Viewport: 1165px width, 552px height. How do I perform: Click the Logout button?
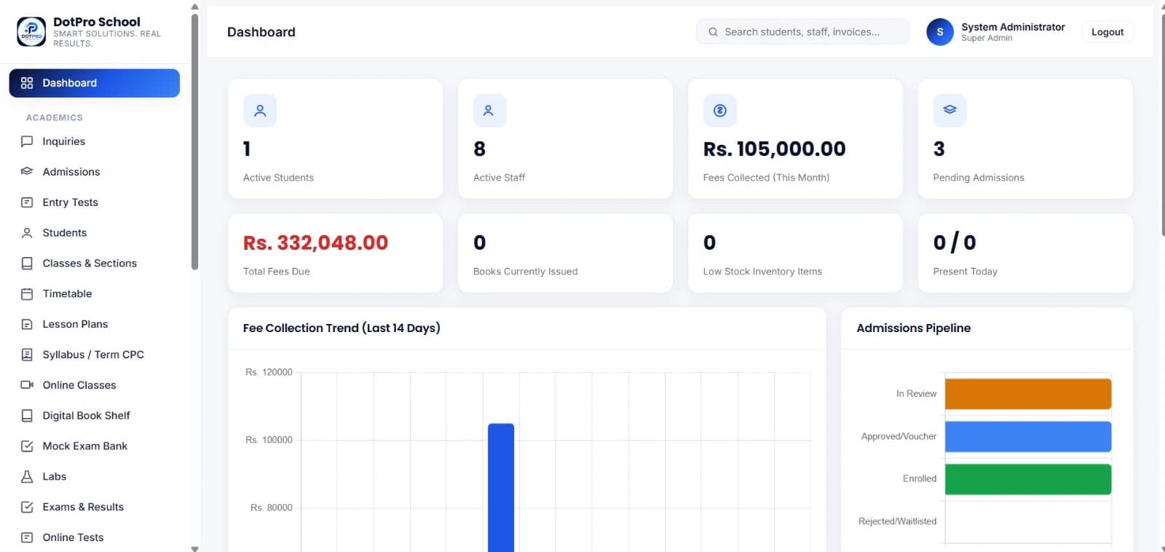tap(1107, 32)
